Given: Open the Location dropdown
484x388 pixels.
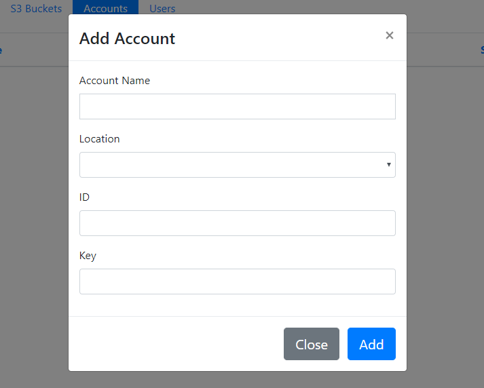Looking at the screenshot, I should tap(238, 165).
